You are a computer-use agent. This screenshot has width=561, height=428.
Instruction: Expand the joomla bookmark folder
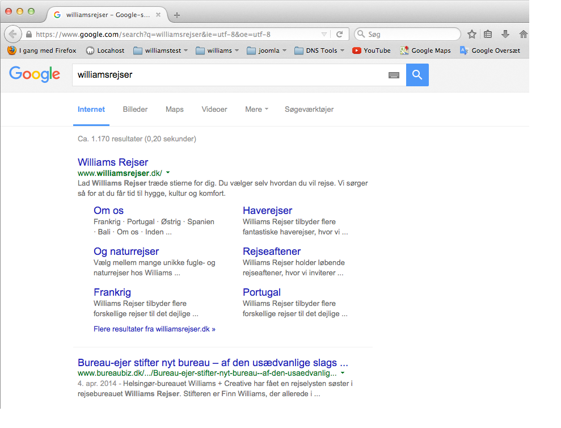point(267,51)
